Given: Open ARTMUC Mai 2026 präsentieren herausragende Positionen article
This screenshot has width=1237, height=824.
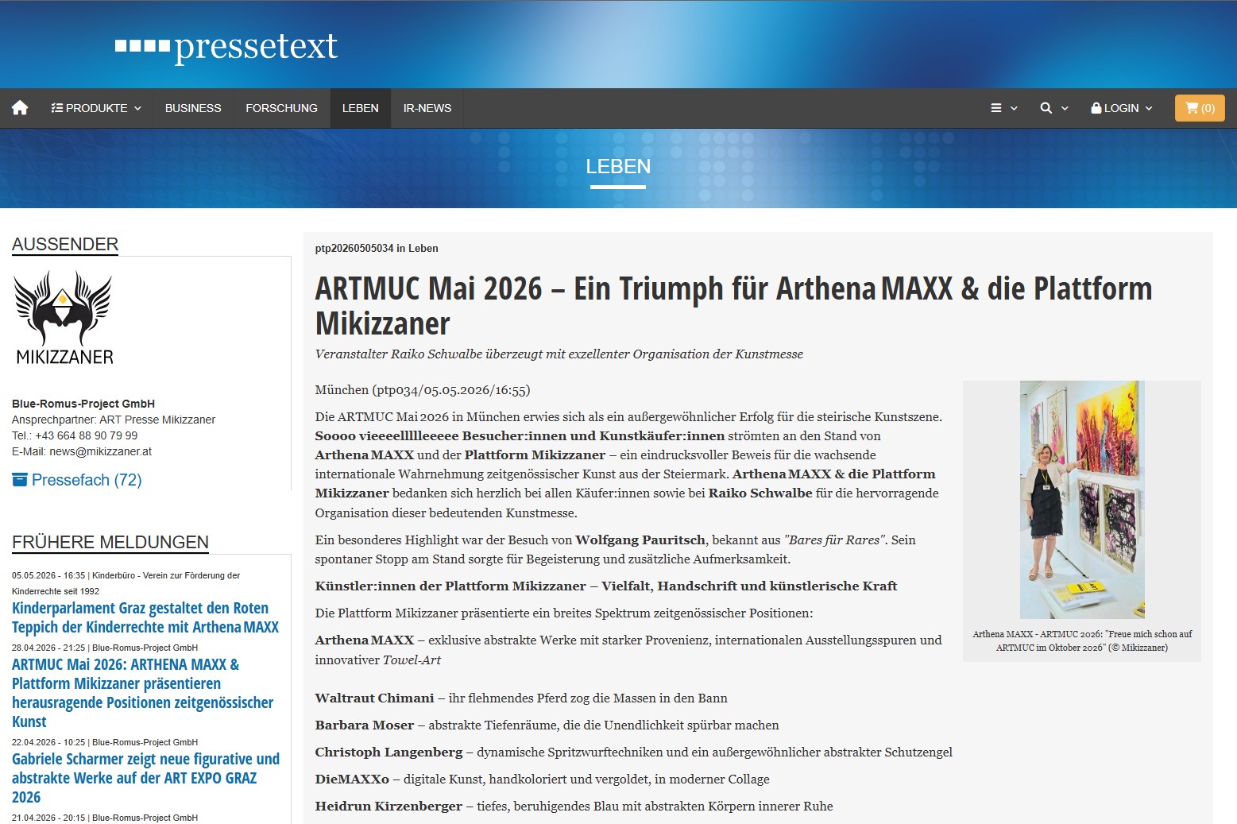Looking at the screenshot, I should [x=143, y=693].
